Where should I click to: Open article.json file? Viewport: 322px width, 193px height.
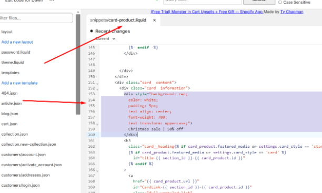pyautogui.click(x=11, y=104)
